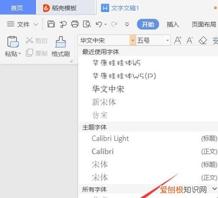The image size is (218, 198).
Task: Click the hamburger menu icon beside 文件
Action: [x=10, y=24]
